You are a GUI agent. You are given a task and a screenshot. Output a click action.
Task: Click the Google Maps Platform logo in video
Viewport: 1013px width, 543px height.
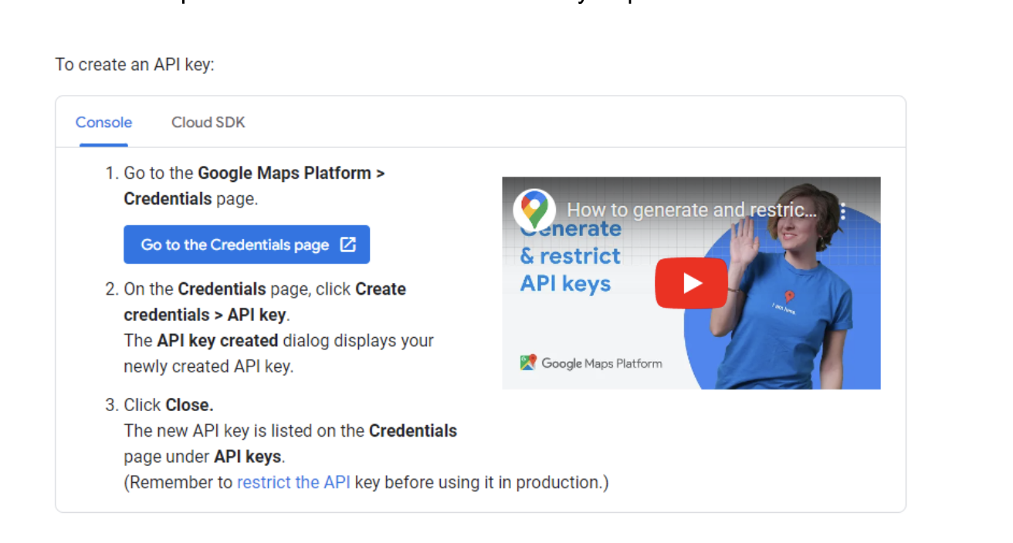click(591, 363)
